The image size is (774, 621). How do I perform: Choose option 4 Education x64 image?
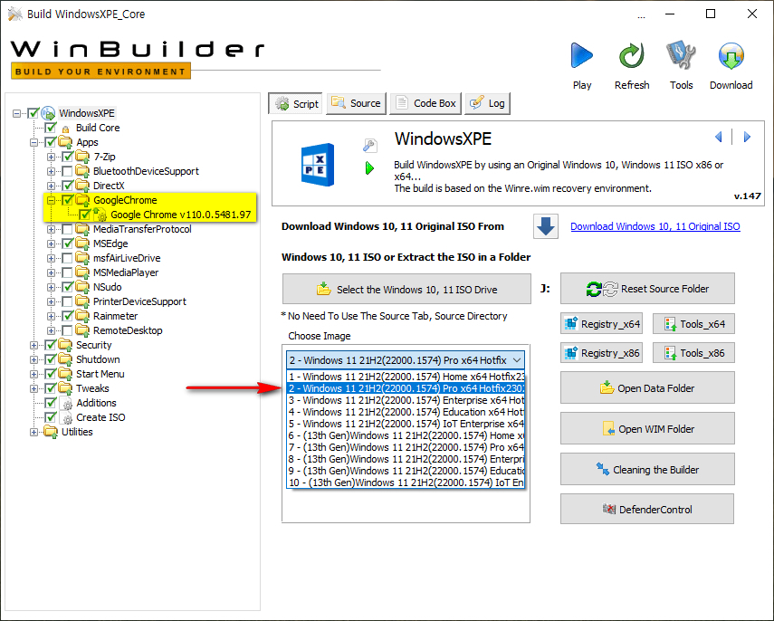click(406, 412)
